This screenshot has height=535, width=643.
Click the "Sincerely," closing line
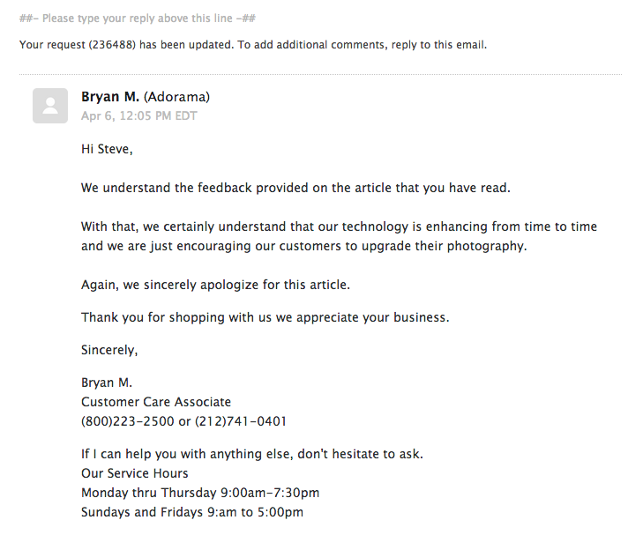pyautogui.click(x=109, y=350)
